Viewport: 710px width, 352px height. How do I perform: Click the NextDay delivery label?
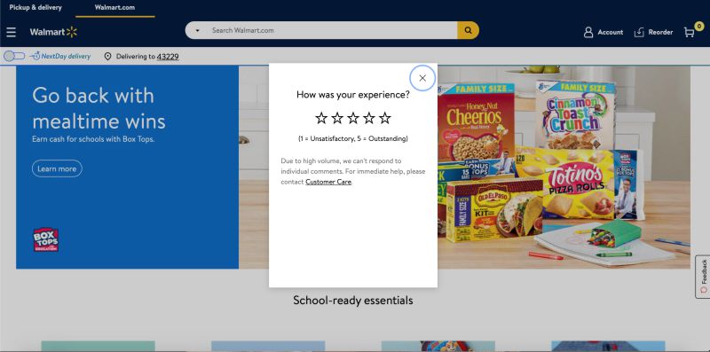(x=66, y=57)
